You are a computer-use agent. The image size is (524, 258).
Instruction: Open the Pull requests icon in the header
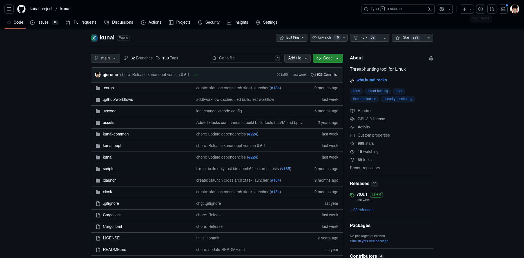[x=492, y=9]
